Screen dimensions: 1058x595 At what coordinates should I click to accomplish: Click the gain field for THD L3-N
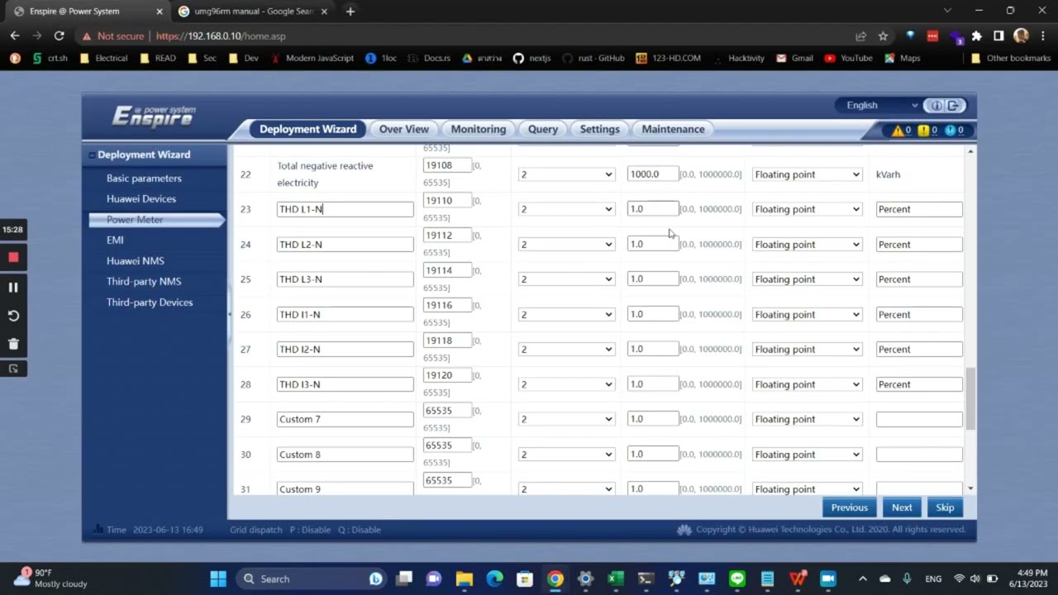[652, 279]
